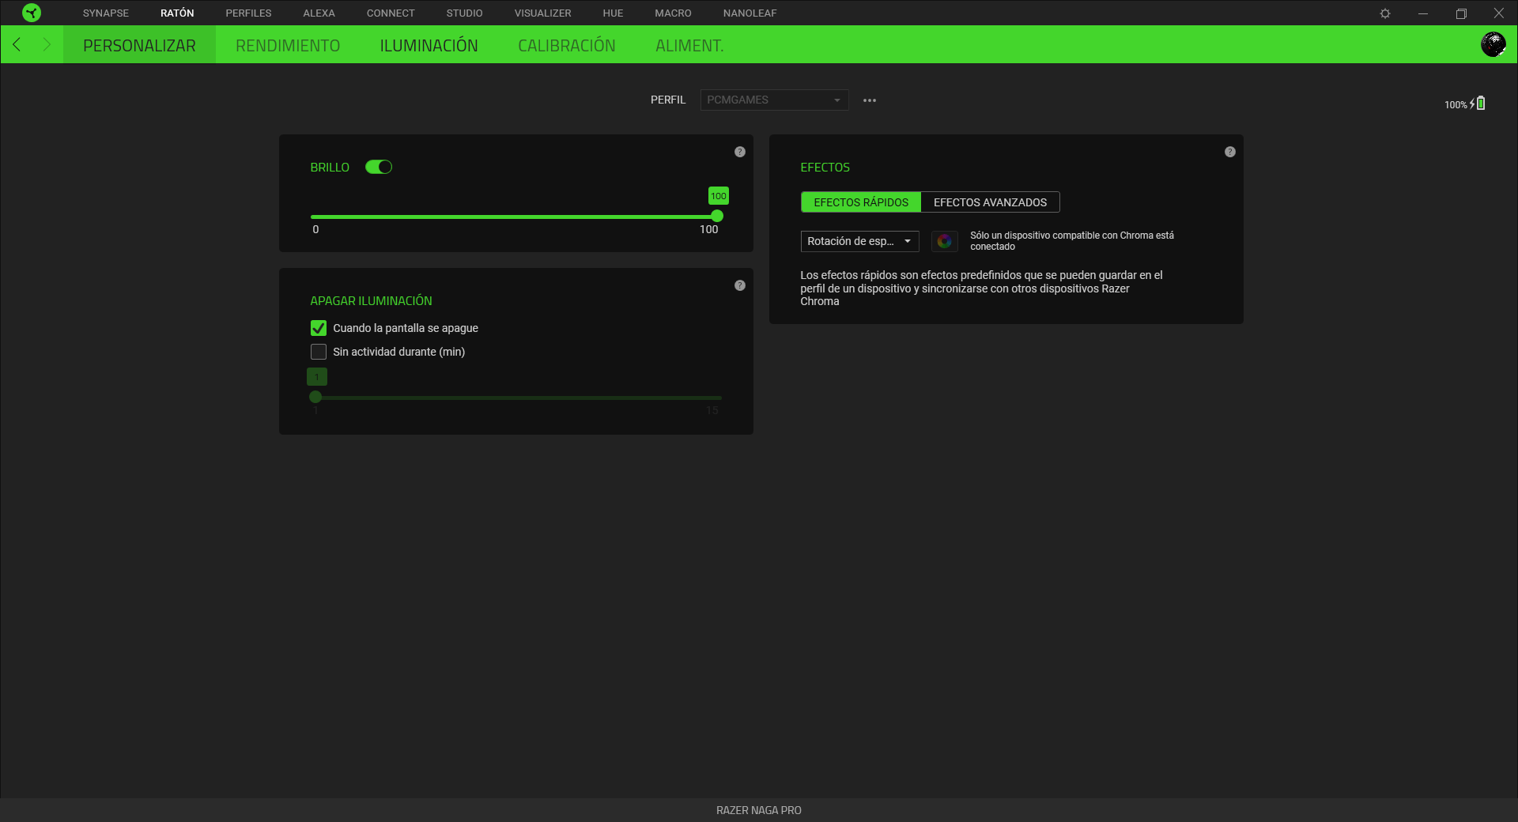1518x822 pixels.
Task: Open the MACRO menu item
Action: click(673, 13)
